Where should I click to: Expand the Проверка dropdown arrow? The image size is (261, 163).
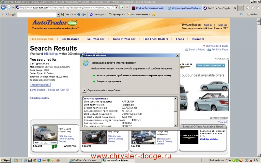pos(125,14)
